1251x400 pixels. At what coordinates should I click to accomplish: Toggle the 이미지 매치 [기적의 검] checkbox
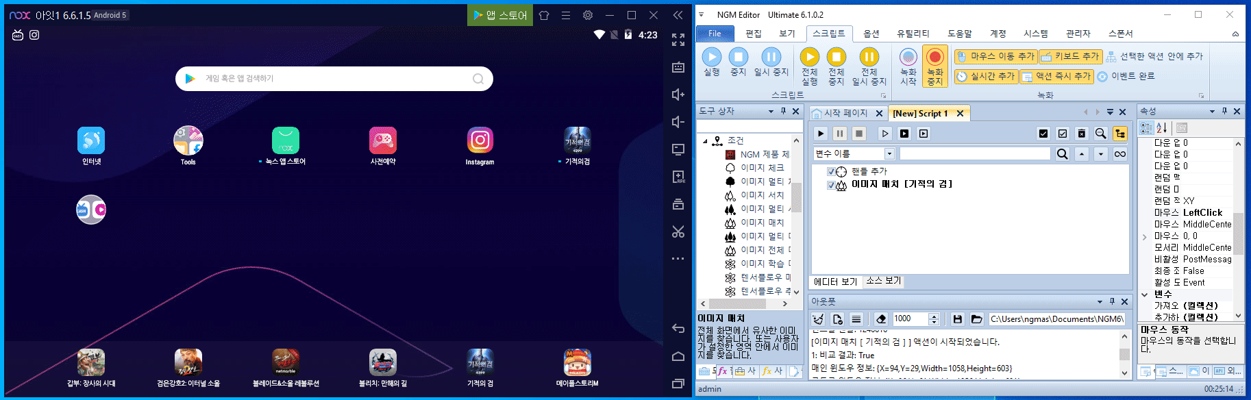pos(830,185)
